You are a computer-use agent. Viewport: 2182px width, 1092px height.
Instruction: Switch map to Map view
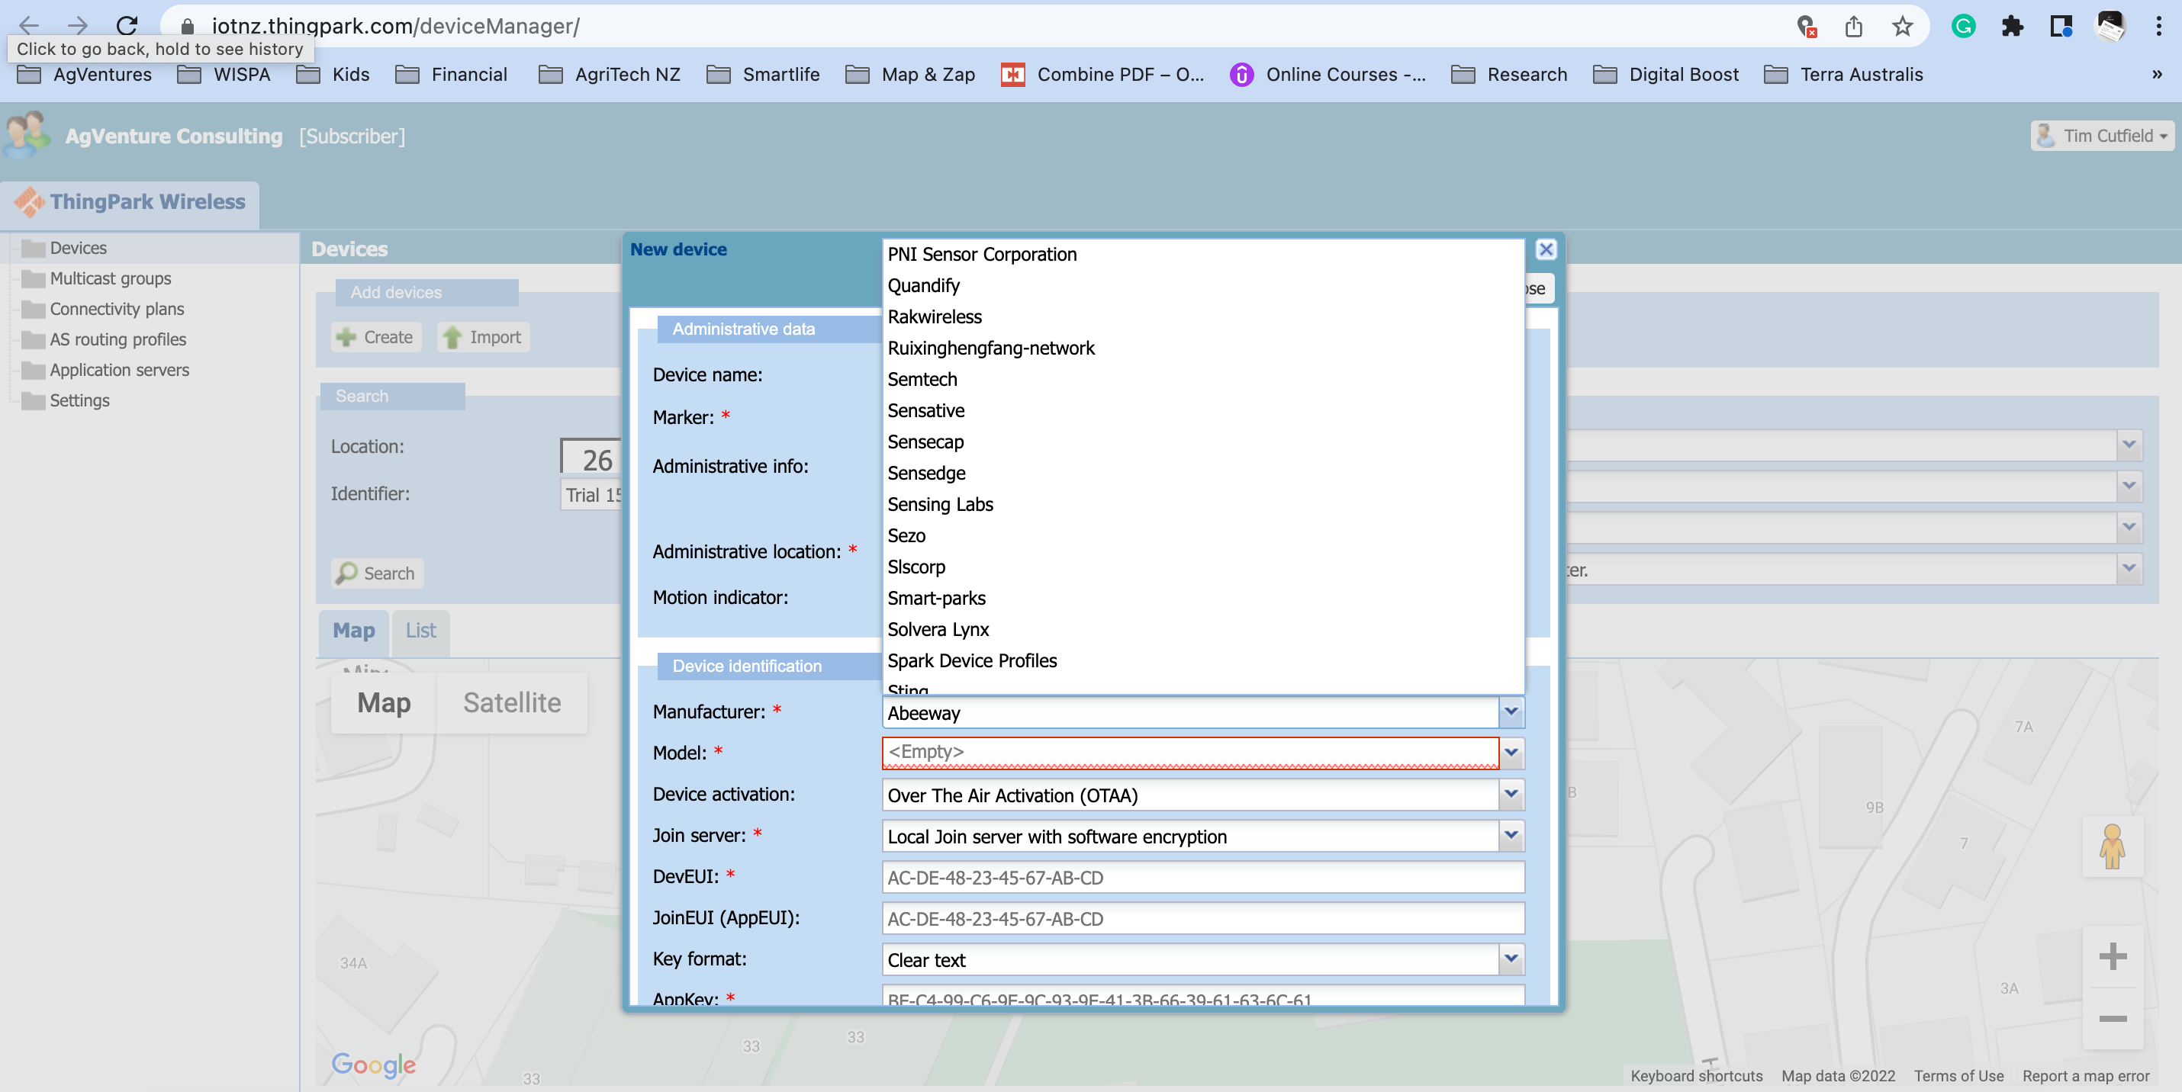click(384, 702)
